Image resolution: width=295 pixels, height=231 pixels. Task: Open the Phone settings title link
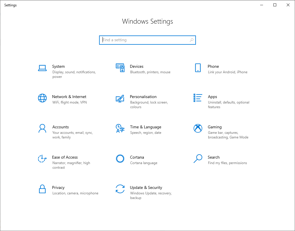[213, 66]
